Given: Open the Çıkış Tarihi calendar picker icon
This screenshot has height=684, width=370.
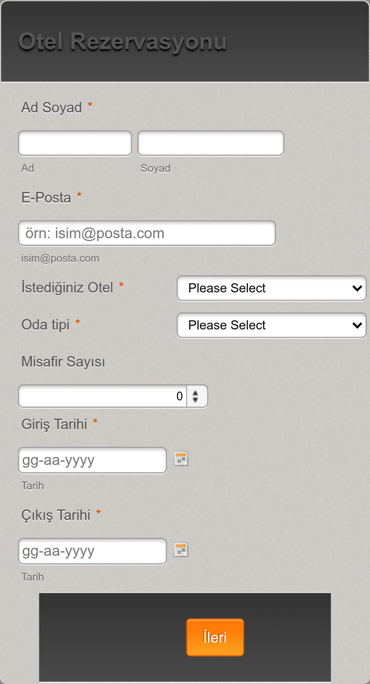Looking at the screenshot, I should point(181,550).
